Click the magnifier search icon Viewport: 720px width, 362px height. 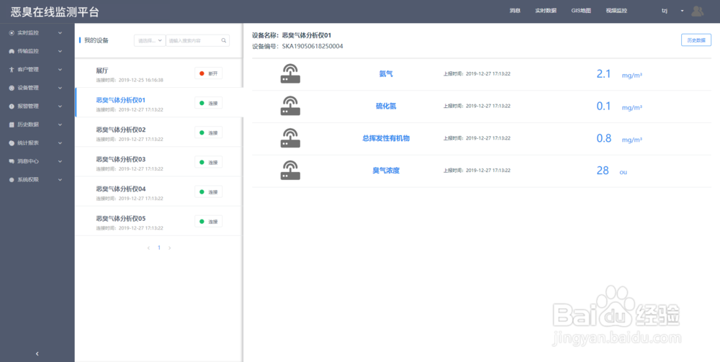pos(224,40)
